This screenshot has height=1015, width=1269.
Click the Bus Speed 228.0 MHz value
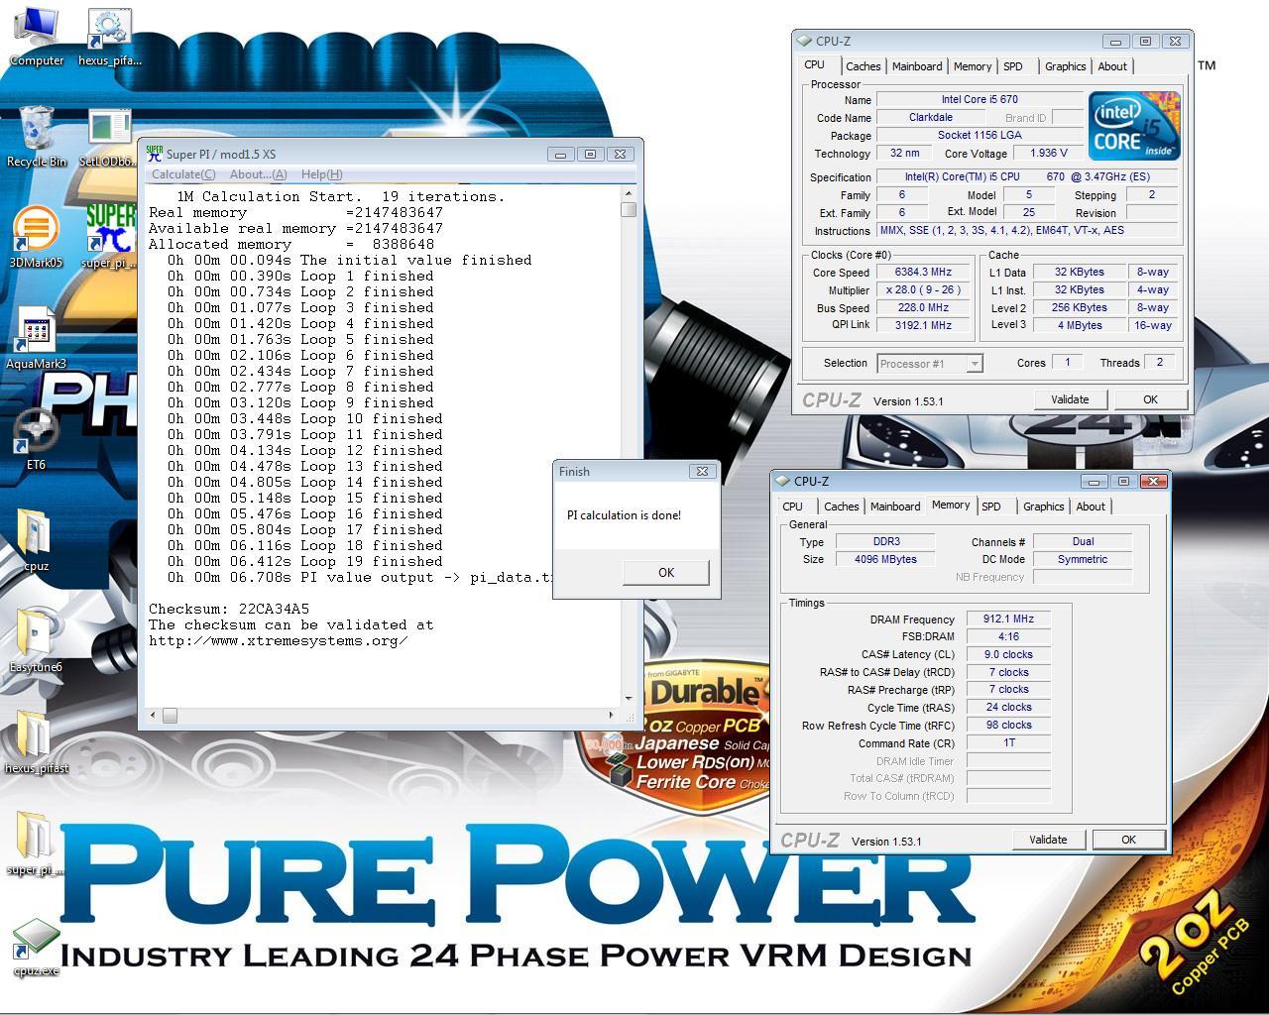point(923,308)
